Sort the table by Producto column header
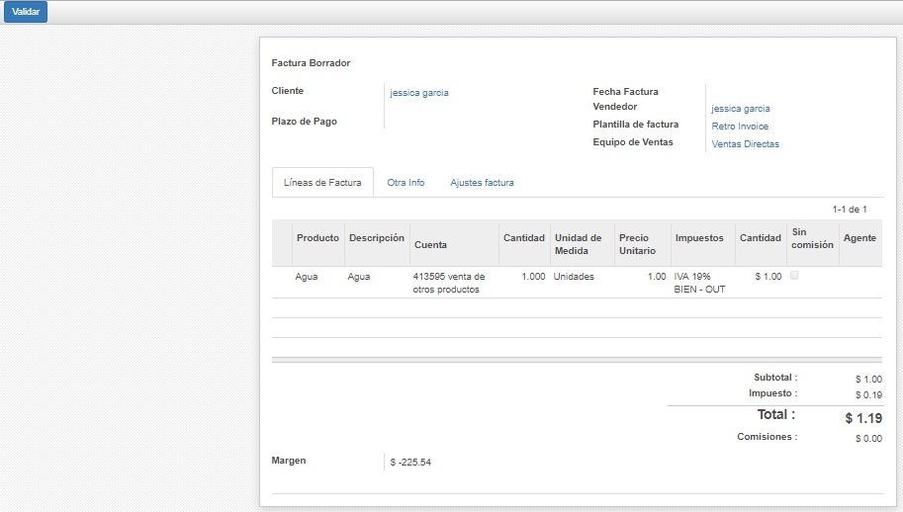903x512 pixels. click(x=317, y=238)
